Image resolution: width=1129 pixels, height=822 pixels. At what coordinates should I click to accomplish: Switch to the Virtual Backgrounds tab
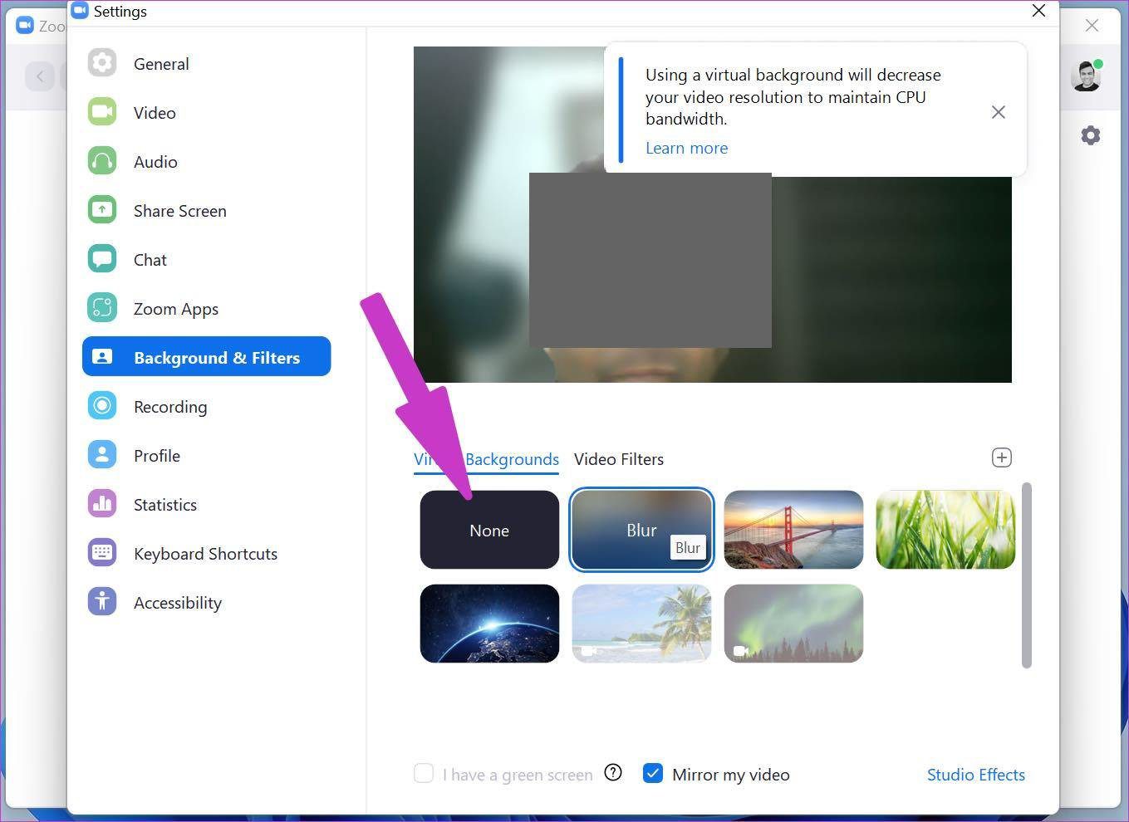486,459
